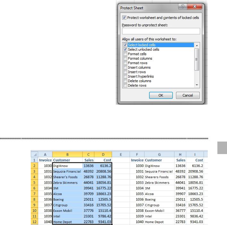
Task: Select column F header
Action: click(137, 154)
